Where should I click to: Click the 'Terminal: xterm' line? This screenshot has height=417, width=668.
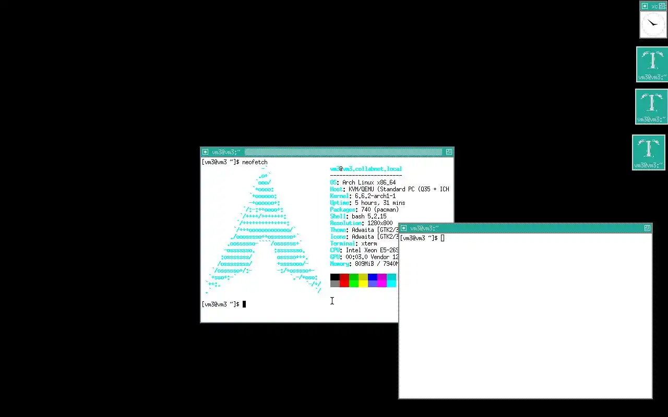tap(353, 243)
